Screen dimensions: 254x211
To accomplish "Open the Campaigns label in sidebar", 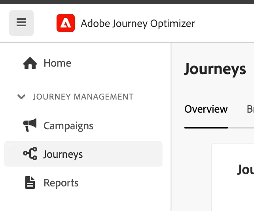I will (x=68, y=126).
